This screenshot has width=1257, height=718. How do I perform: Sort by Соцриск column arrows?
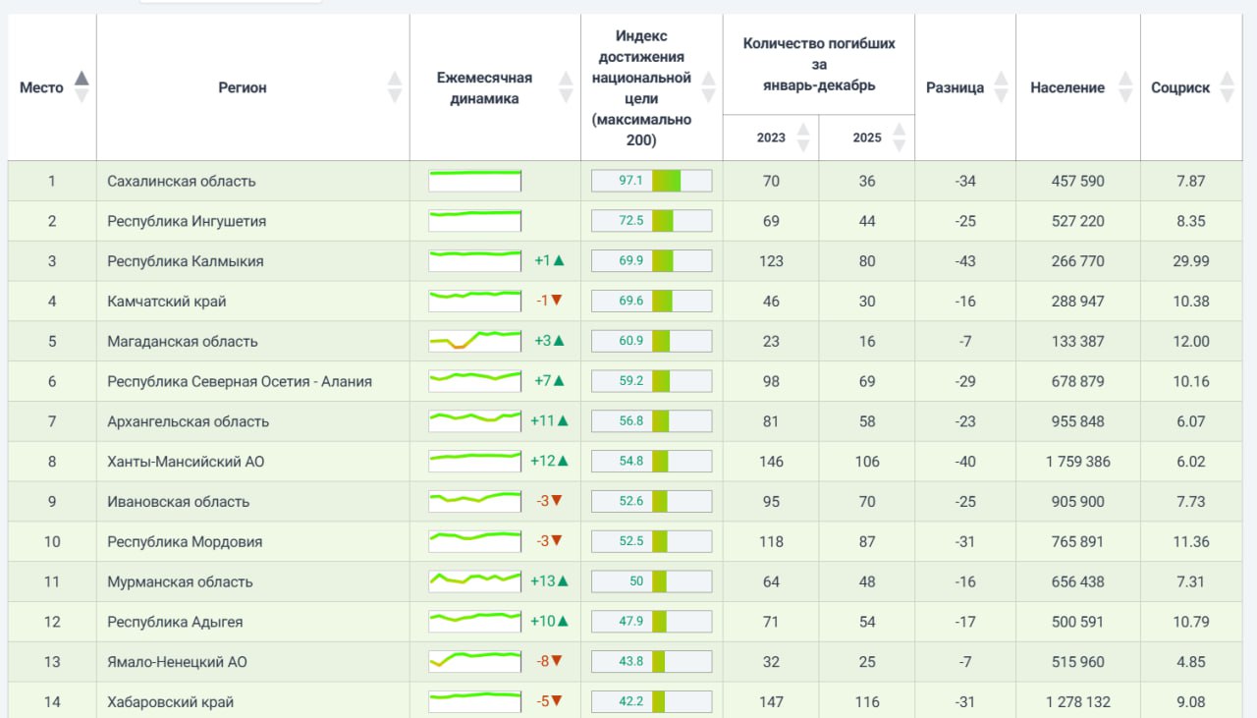1227,86
